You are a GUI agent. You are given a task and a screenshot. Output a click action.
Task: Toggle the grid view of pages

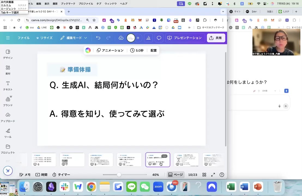pyautogui.click(x=204, y=175)
